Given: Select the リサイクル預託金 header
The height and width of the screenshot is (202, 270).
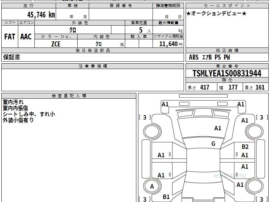Looking at the screenshot, I should [x=168, y=37].
